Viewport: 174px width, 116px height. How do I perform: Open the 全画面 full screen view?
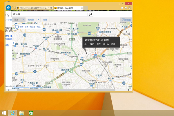(x=126, y=20)
